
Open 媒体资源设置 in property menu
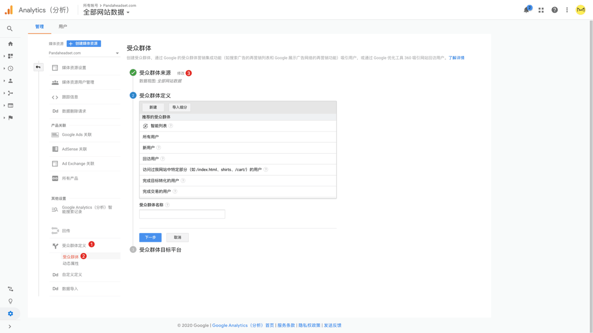tap(74, 68)
